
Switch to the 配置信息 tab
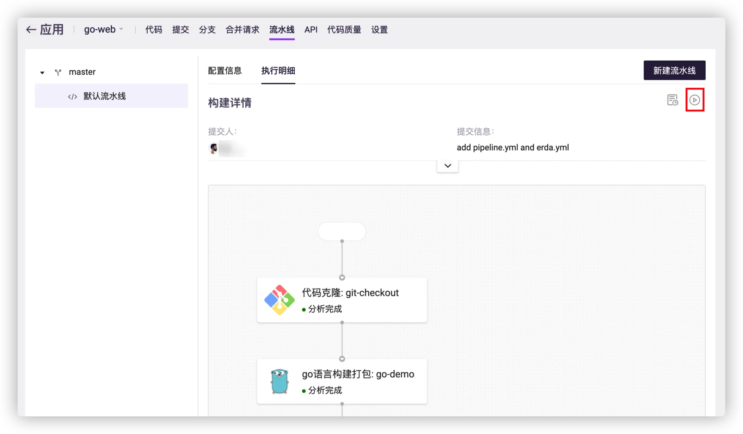(x=225, y=71)
